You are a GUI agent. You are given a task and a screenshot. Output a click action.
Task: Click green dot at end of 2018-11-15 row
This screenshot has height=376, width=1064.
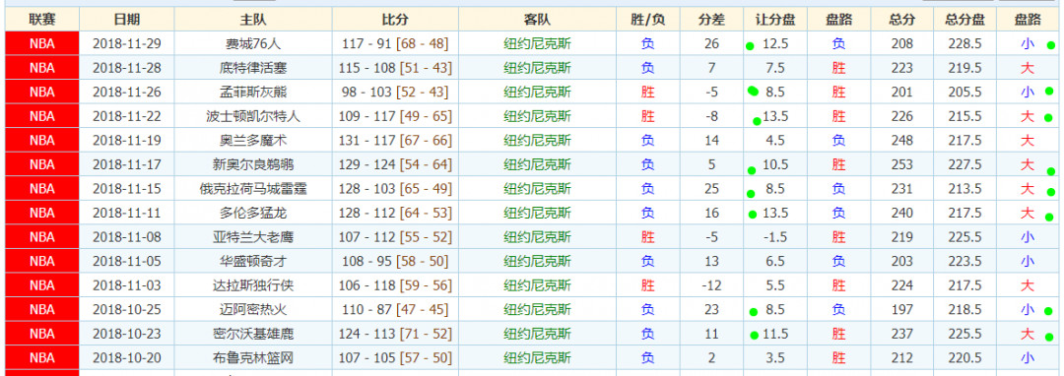pyautogui.click(x=1050, y=192)
